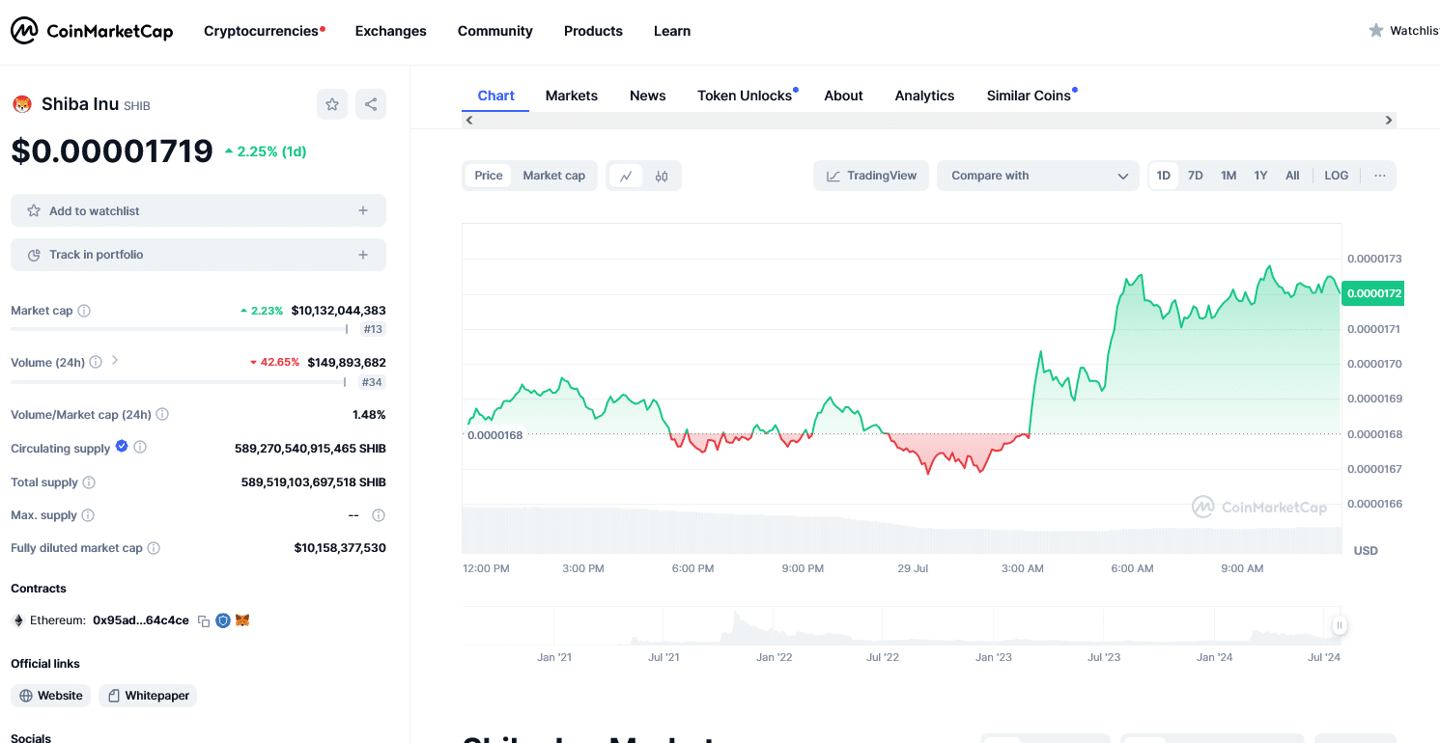Click the CoinMarketCap logo

pos(92,31)
